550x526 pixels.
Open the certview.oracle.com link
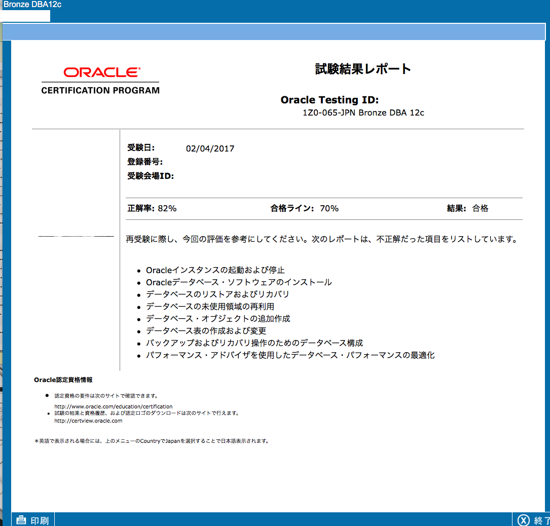(x=88, y=421)
